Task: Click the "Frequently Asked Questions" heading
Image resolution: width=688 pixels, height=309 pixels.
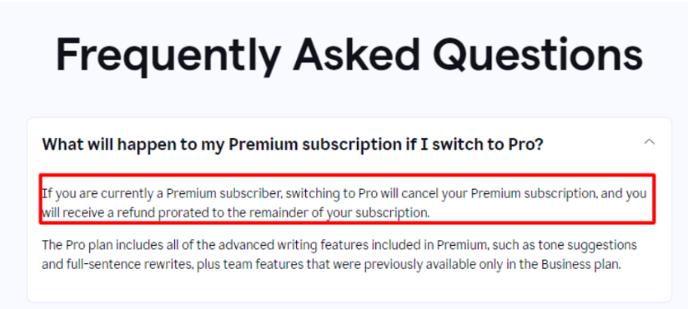Action: tap(349, 55)
